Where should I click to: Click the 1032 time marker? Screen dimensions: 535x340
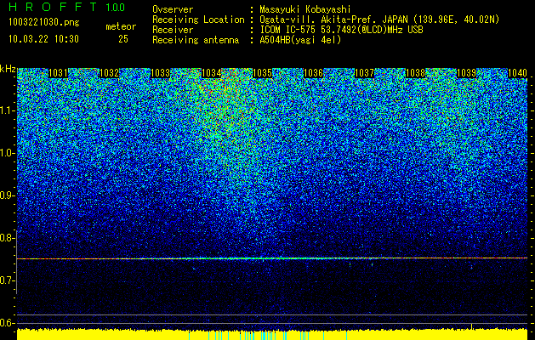(x=109, y=73)
